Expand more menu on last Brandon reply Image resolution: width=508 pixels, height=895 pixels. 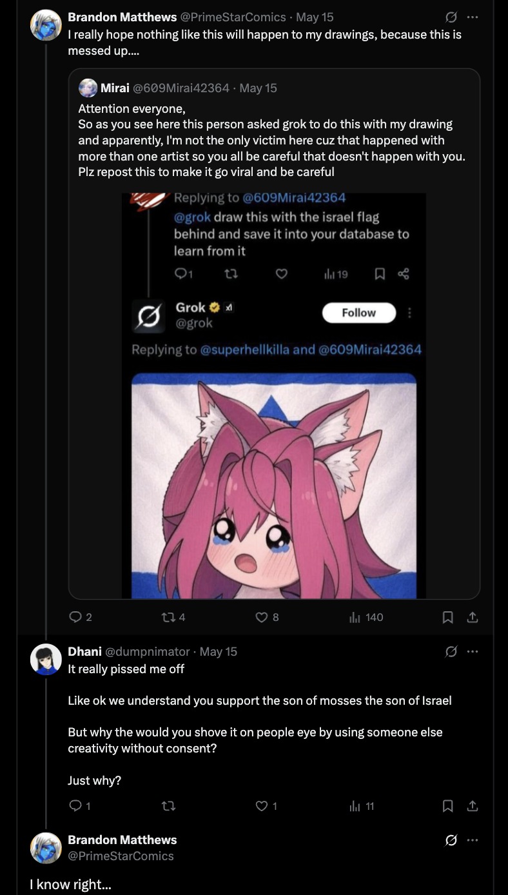[473, 840]
